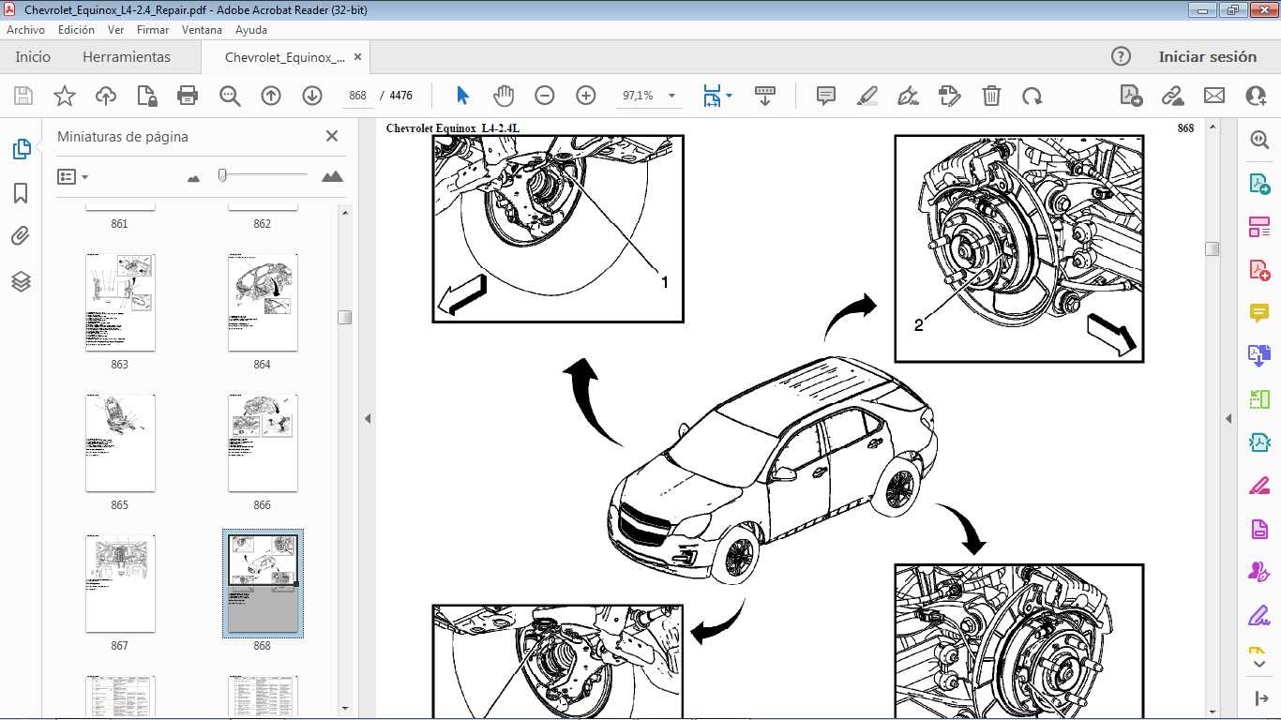The image size is (1281, 720).
Task: Select page 866 thumbnail
Action: click(263, 442)
